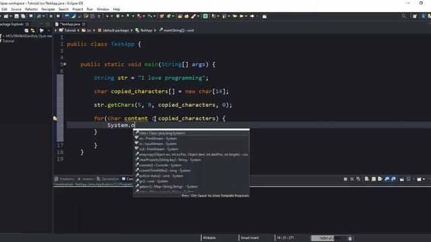Click the Back navigation arrow

pyautogui.click(x=242, y=16)
